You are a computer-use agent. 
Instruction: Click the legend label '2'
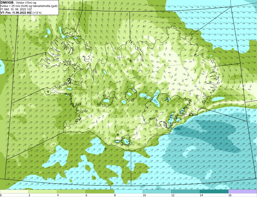29,195
